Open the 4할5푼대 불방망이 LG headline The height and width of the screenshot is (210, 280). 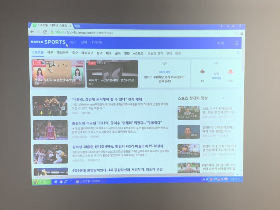point(118,170)
